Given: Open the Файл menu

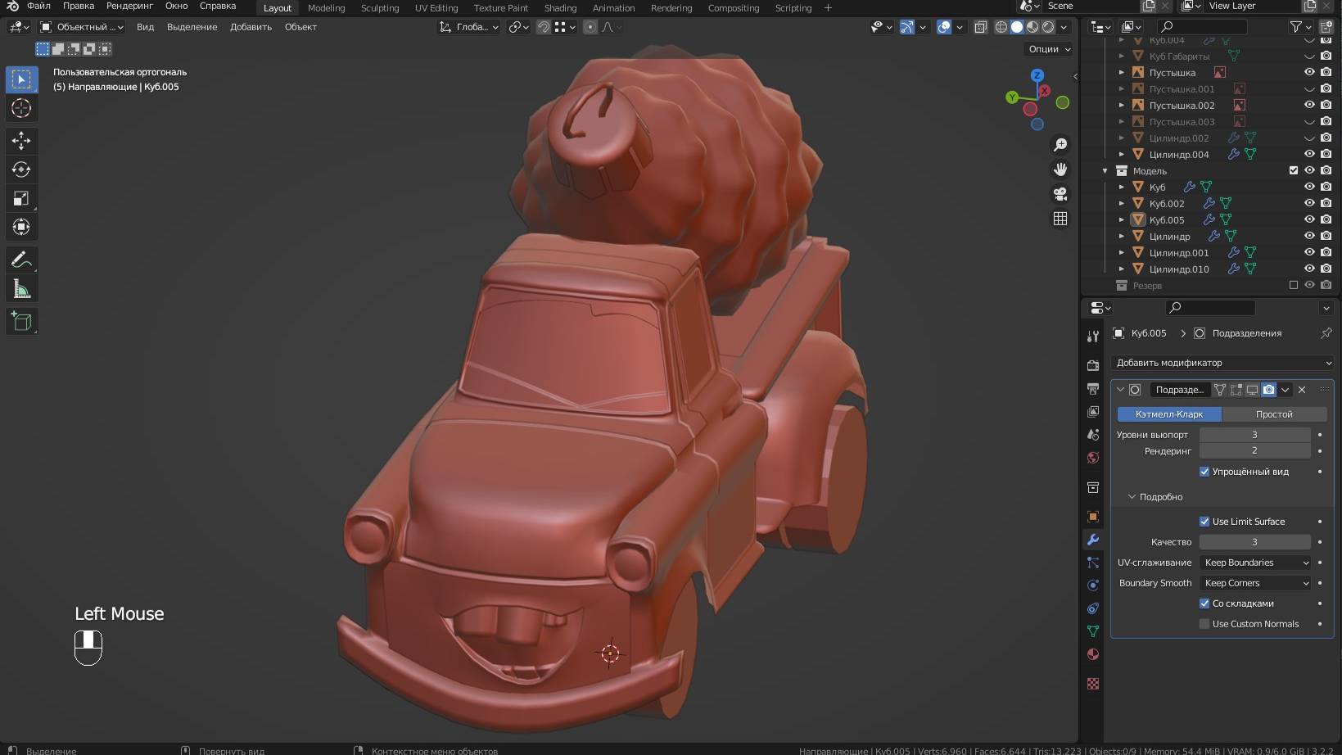Looking at the screenshot, I should [x=38, y=6].
